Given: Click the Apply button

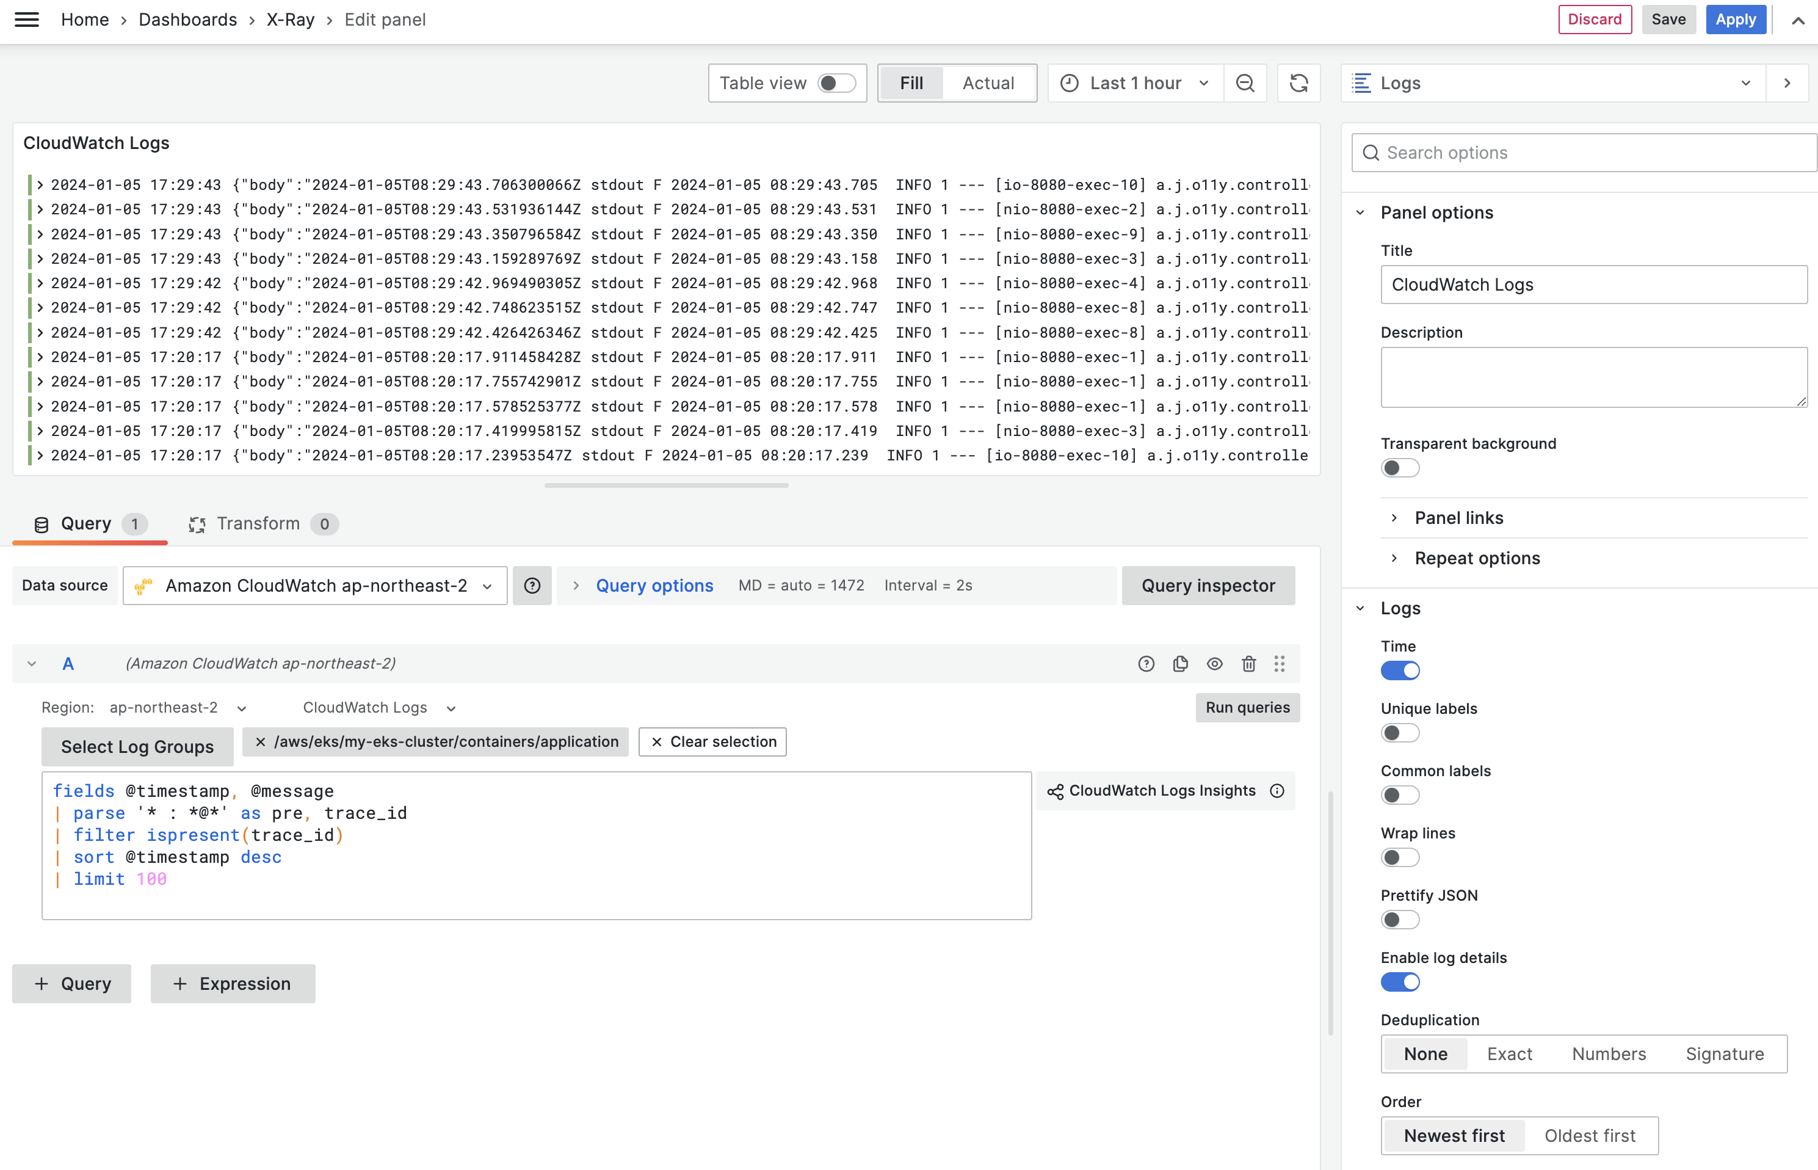Looking at the screenshot, I should pyautogui.click(x=1735, y=20).
